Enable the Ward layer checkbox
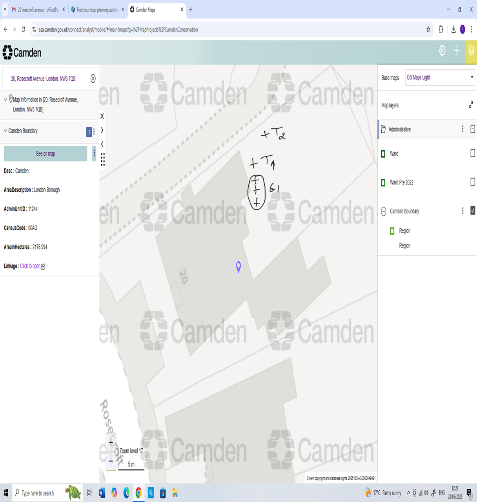 473,153
